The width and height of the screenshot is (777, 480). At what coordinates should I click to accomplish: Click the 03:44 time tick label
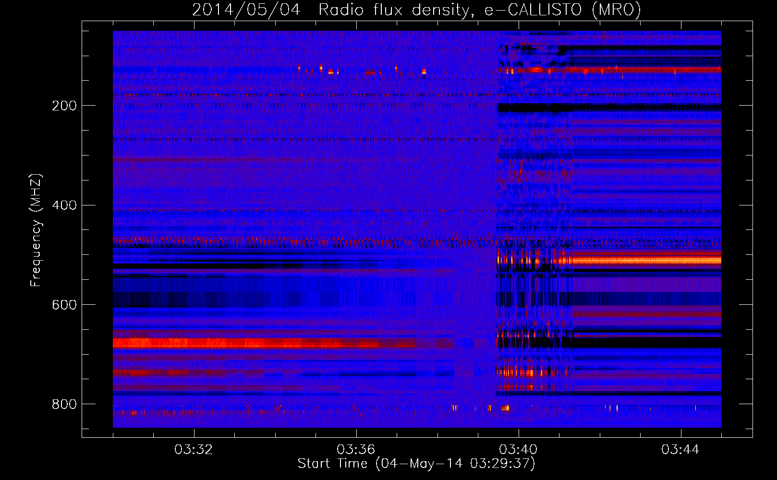click(680, 450)
